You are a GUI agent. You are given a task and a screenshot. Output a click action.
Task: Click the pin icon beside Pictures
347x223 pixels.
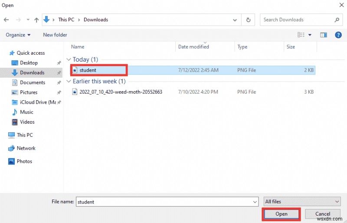(x=59, y=92)
